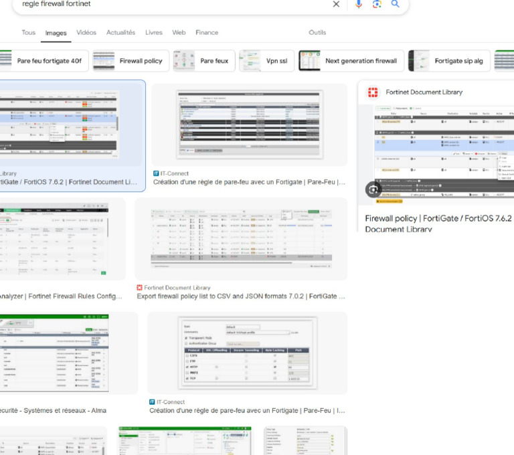The image size is (514, 455).
Task: Open Google Lens camera search icon
Action: pyautogui.click(x=377, y=4)
